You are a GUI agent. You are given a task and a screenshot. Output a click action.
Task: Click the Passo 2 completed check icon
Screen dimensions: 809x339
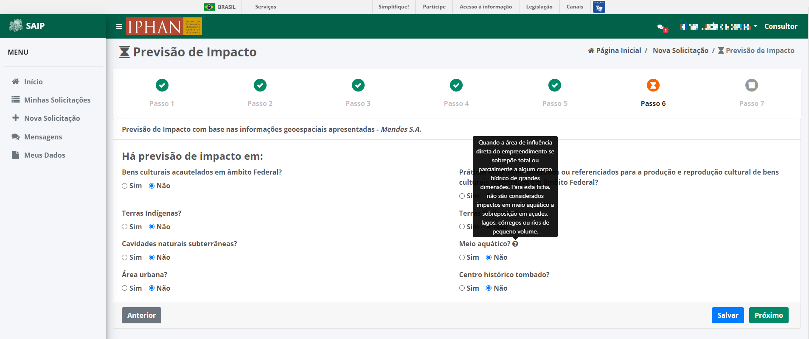[x=260, y=85]
